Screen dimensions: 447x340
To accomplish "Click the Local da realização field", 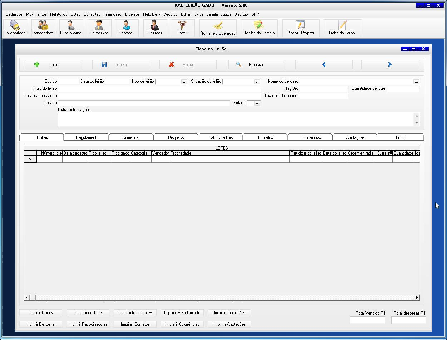I will point(159,96).
